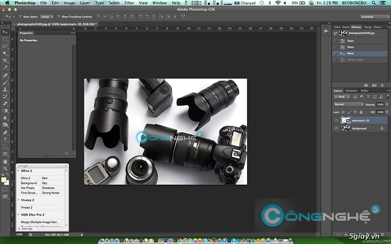The height and width of the screenshot is (244, 391).
Task: Open the Filter menu
Action: pyautogui.click(x=129, y=3)
